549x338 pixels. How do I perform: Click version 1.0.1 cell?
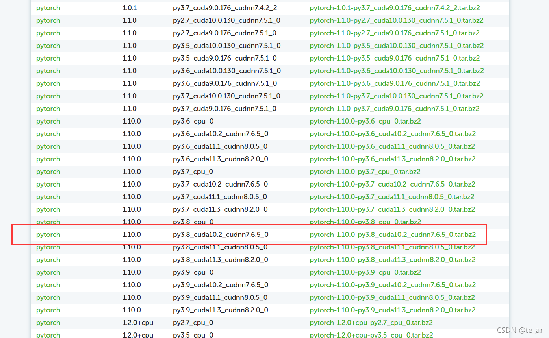pyautogui.click(x=130, y=8)
